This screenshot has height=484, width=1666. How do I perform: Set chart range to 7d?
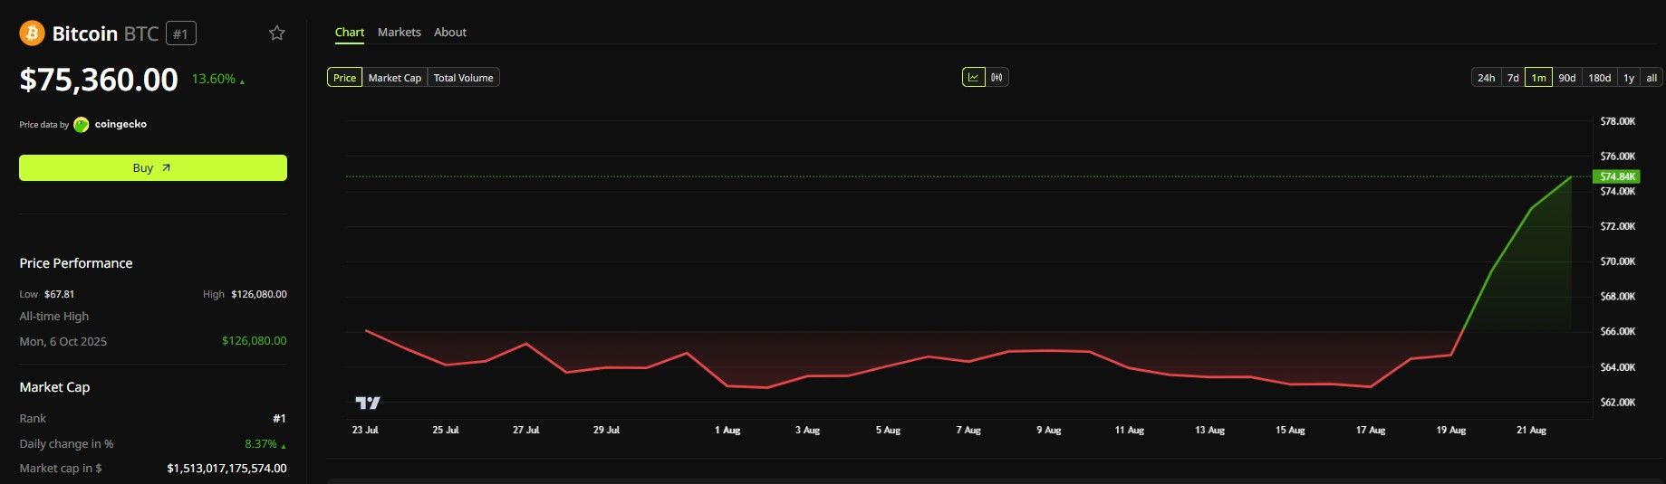point(1513,78)
